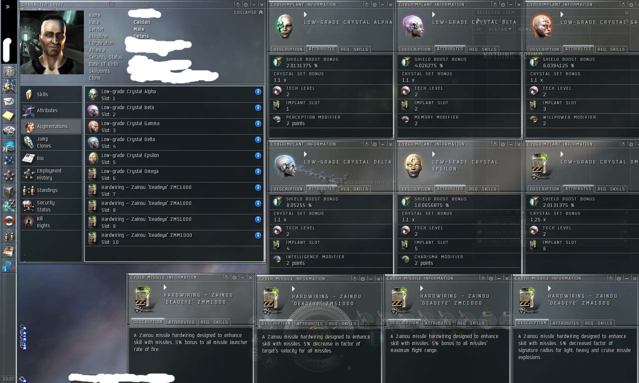Click the character portrait thumbnail
This screenshot has width=639, height=383.
tap(52, 42)
